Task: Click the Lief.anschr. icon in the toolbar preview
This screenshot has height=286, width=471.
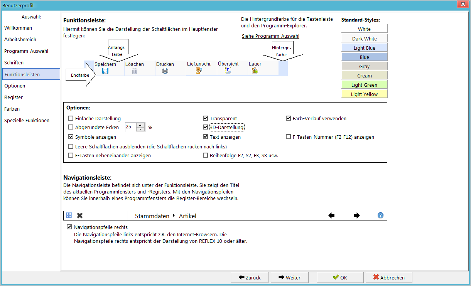Action: tap(199, 71)
